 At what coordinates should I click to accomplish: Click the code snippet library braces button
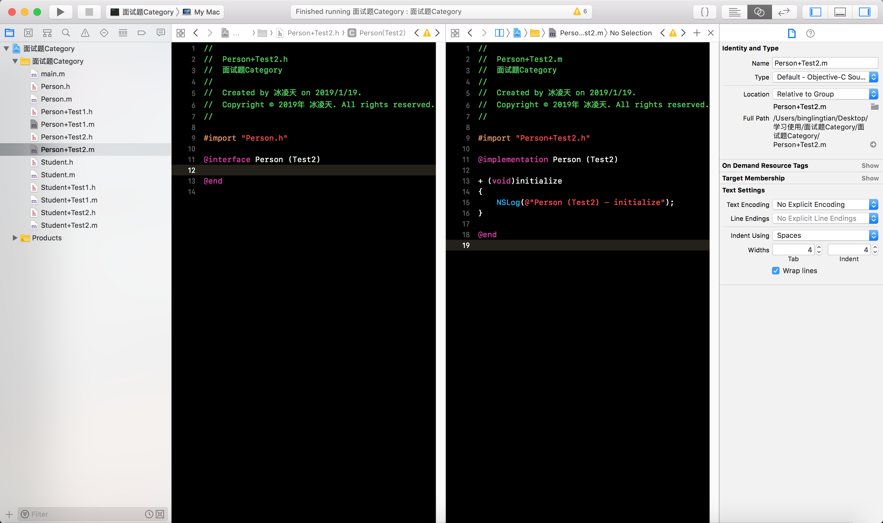[x=705, y=12]
